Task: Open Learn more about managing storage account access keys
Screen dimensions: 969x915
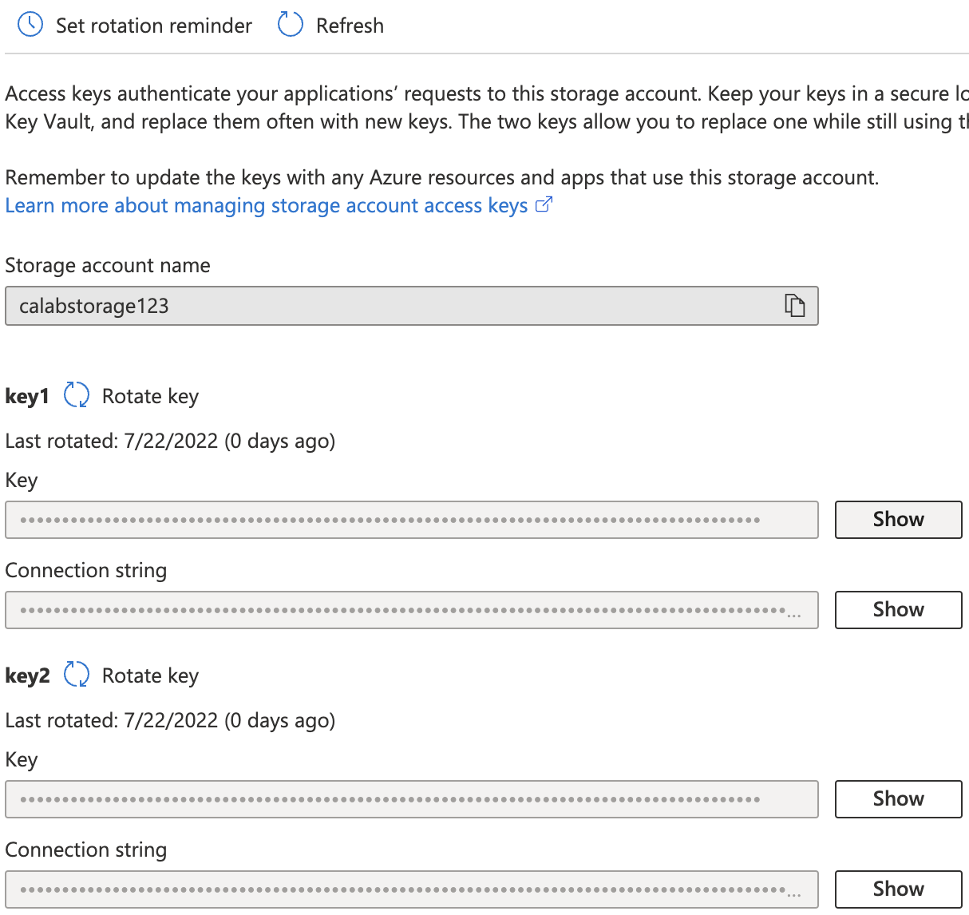Action: pyautogui.click(x=267, y=205)
